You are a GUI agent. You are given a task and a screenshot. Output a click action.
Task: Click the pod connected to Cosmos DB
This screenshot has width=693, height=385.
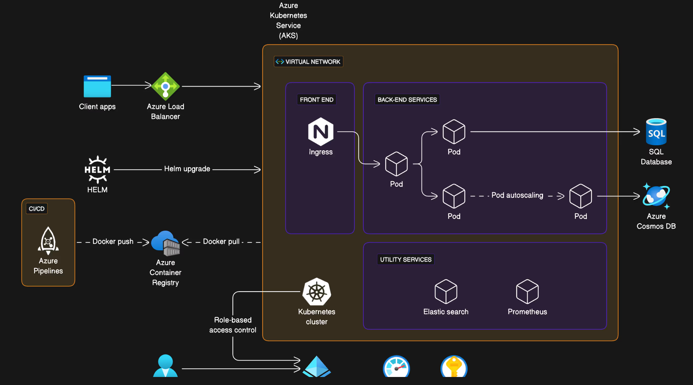coord(581,196)
